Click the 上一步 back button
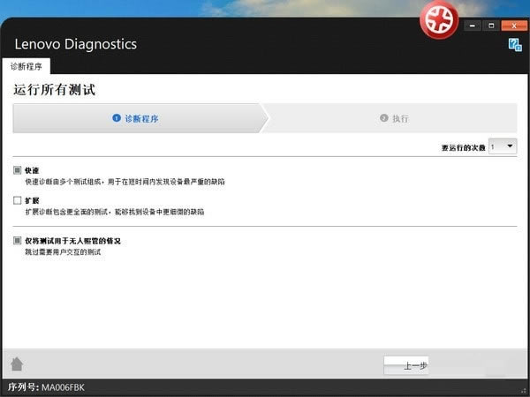Viewport: 530px width, 397px height. tap(406, 365)
